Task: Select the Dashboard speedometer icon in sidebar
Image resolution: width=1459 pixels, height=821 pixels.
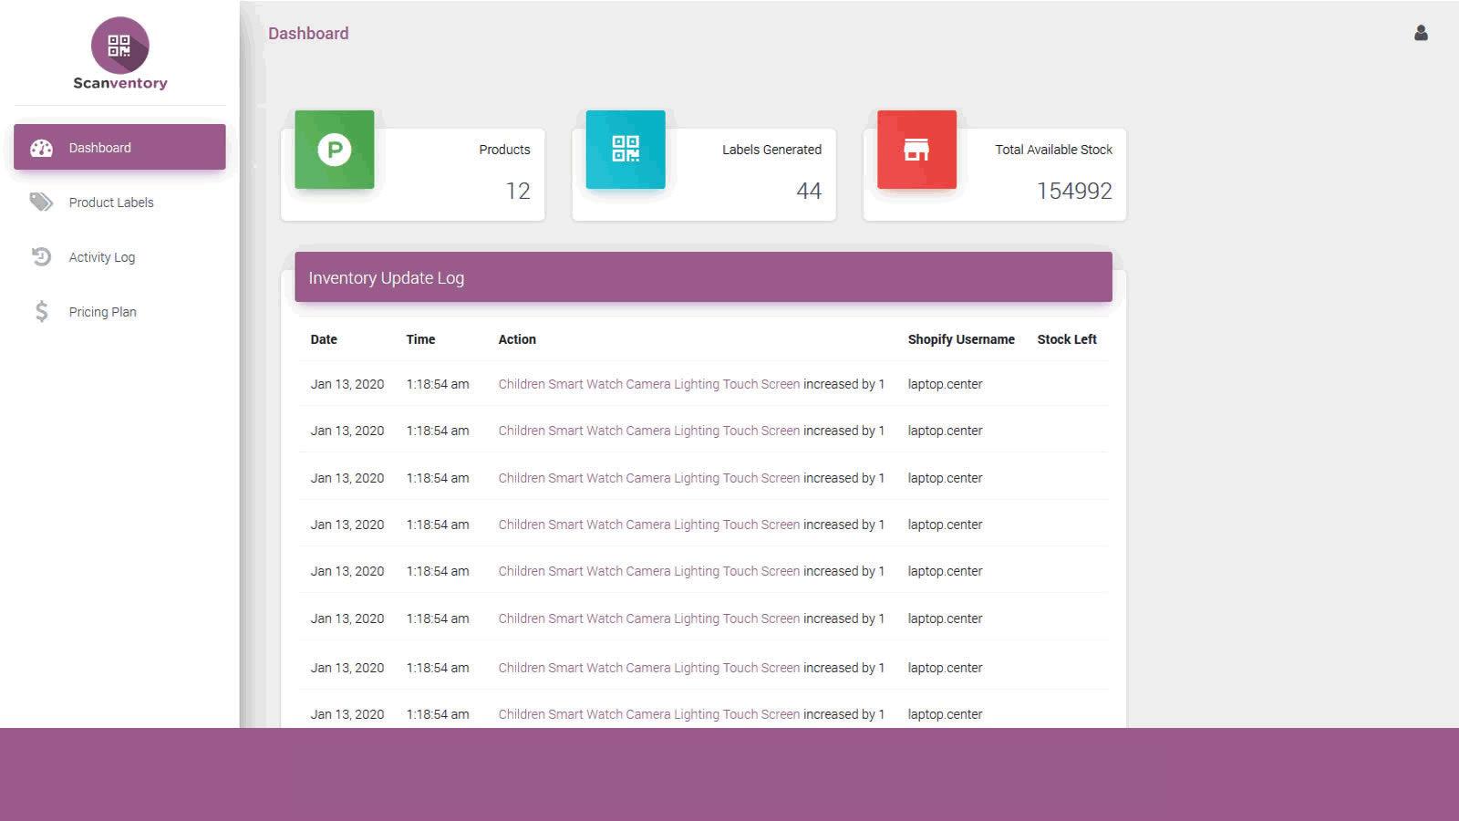Action: pyautogui.click(x=42, y=147)
